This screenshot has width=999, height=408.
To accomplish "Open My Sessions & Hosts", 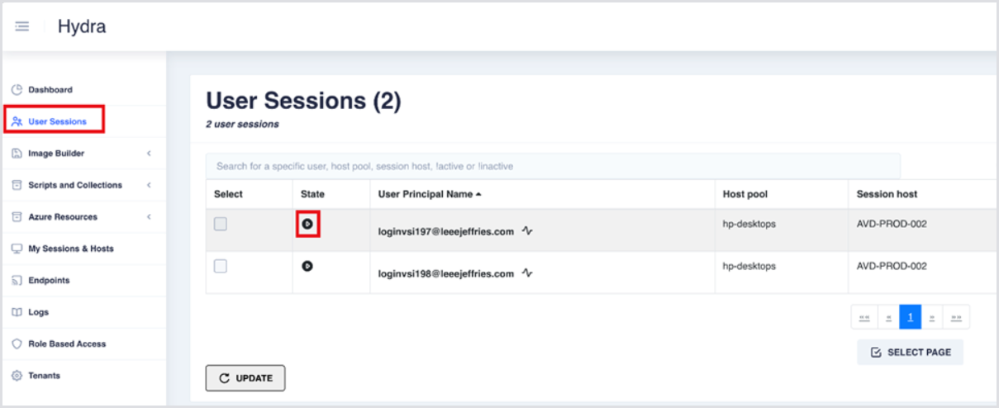I will [x=70, y=249].
